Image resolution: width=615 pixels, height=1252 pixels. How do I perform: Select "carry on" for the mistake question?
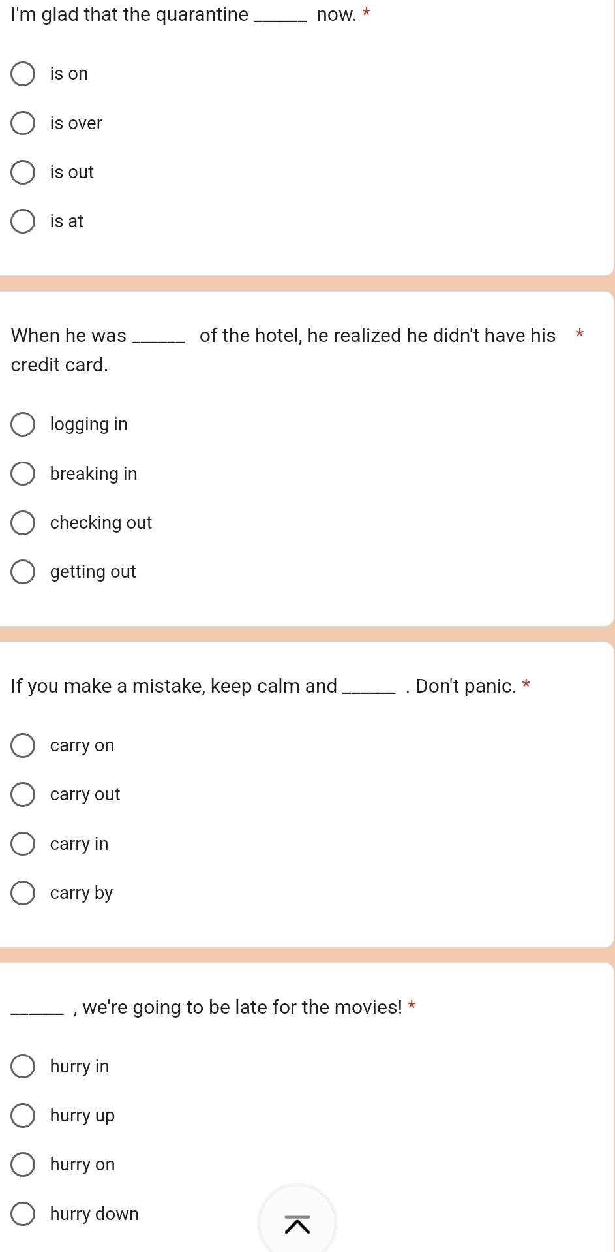coord(23,745)
